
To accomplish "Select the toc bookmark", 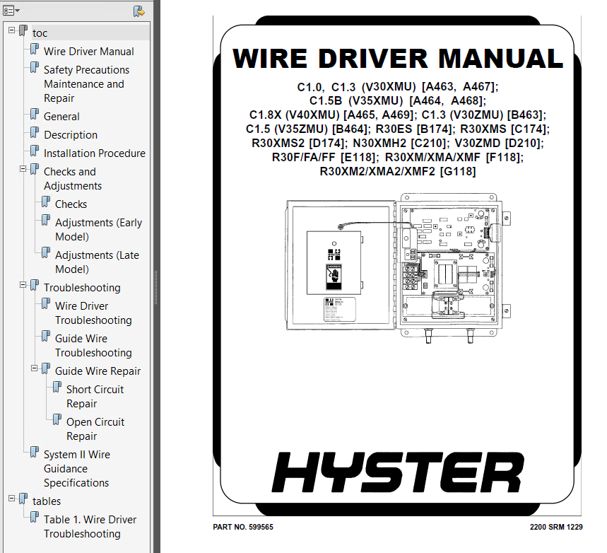I will tap(40, 33).
